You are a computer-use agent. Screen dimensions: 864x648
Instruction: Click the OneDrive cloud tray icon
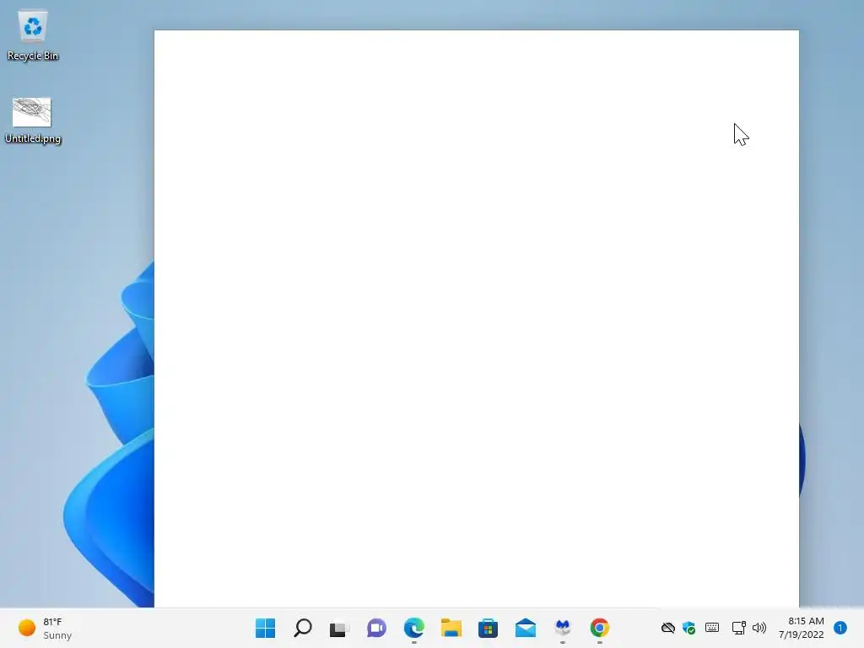coord(668,628)
